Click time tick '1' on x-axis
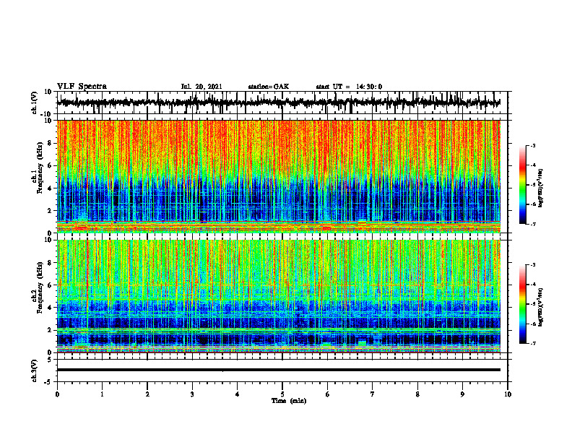Viewport: 572px width, 442px height. pos(102,394)
